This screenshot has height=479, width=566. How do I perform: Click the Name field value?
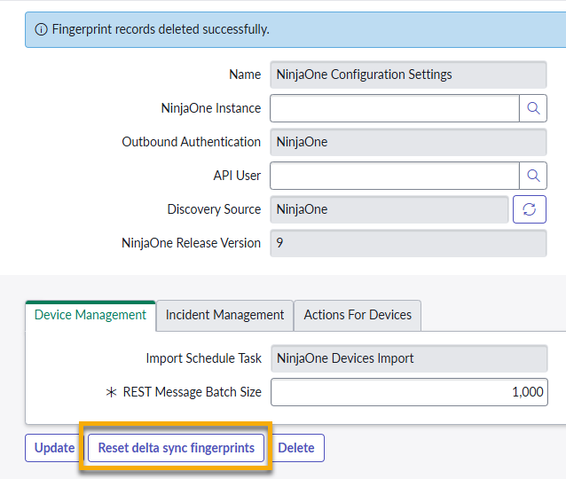tap(408, 75)
